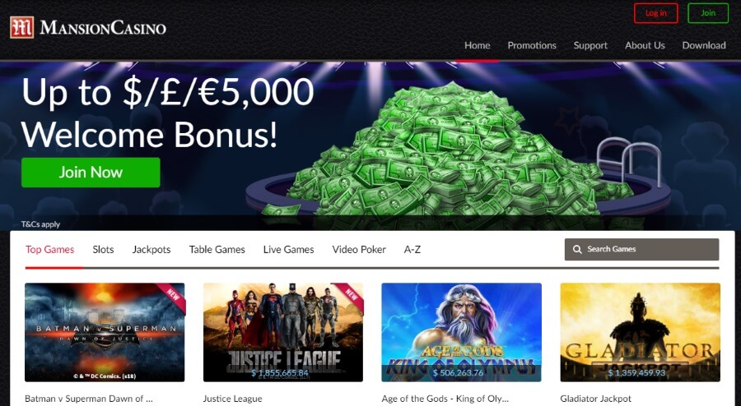Switch to the Jackpots tab
The image size is (741, 406).
151,250
